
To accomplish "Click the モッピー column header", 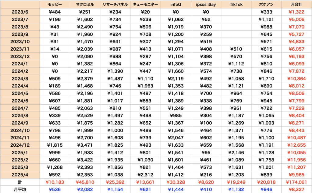I will pyautogui.click(x=55, y=4).
